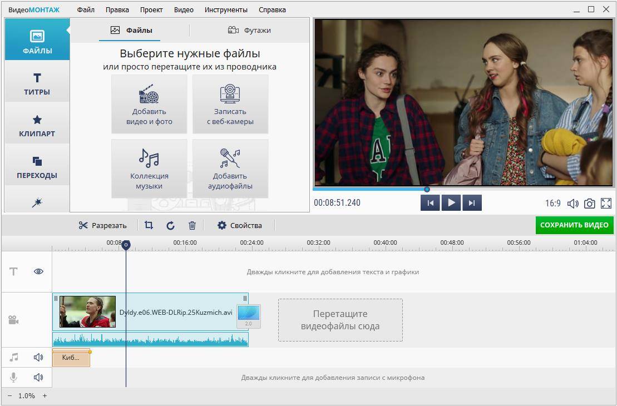Delete selected clip with trash icon
This screenshot has height=406, width=617.
(192, 225)
